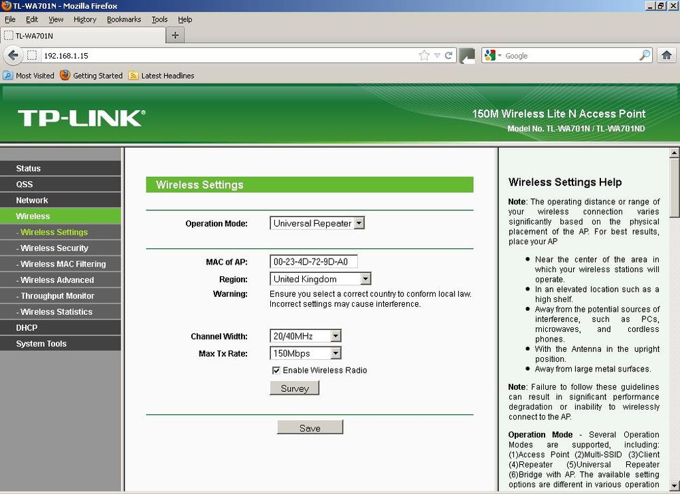This screenshot has height=494, width=680.
Task: Click the help panel scroll down arrow
Action: (x=675, y=485)
